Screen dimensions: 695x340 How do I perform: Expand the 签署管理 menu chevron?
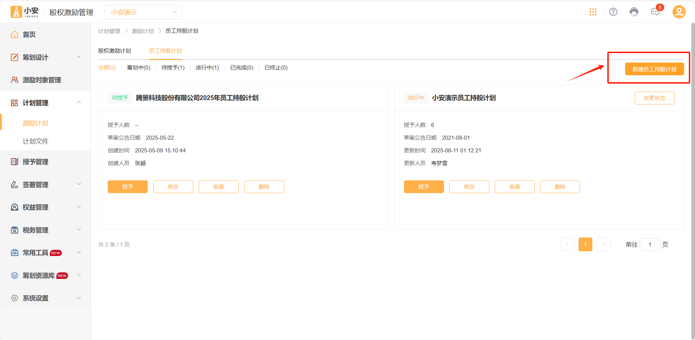coord(79,184)
